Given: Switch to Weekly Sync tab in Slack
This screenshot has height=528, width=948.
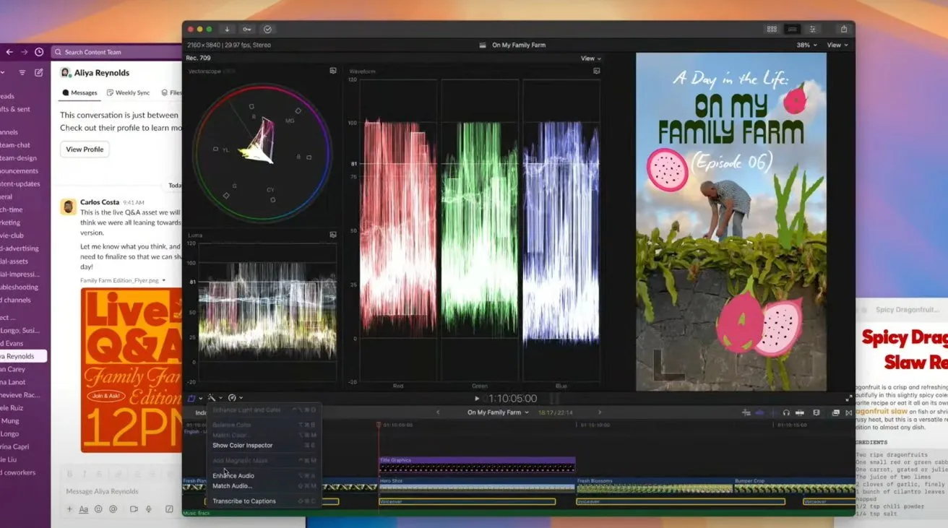Looking at the screenshot, I should pyautogui.click(x=128, y=92).
